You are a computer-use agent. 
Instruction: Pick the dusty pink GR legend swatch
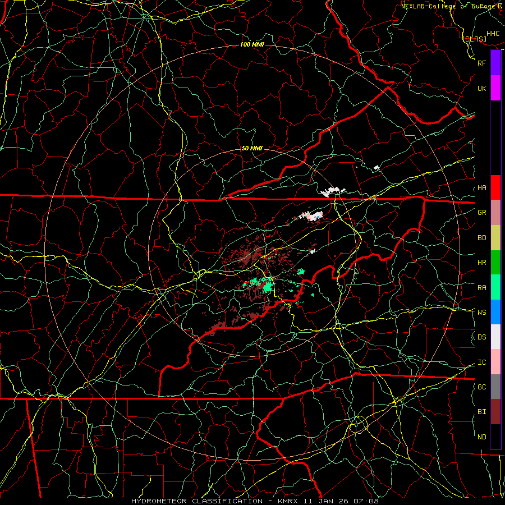coord(495,213)
